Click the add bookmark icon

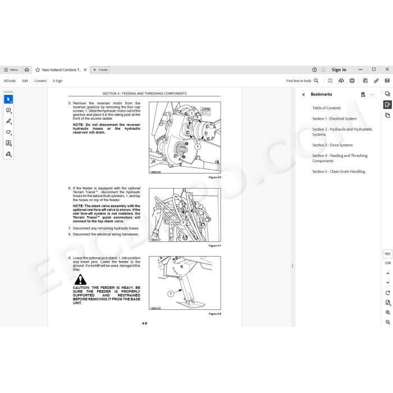click(363, 94)
